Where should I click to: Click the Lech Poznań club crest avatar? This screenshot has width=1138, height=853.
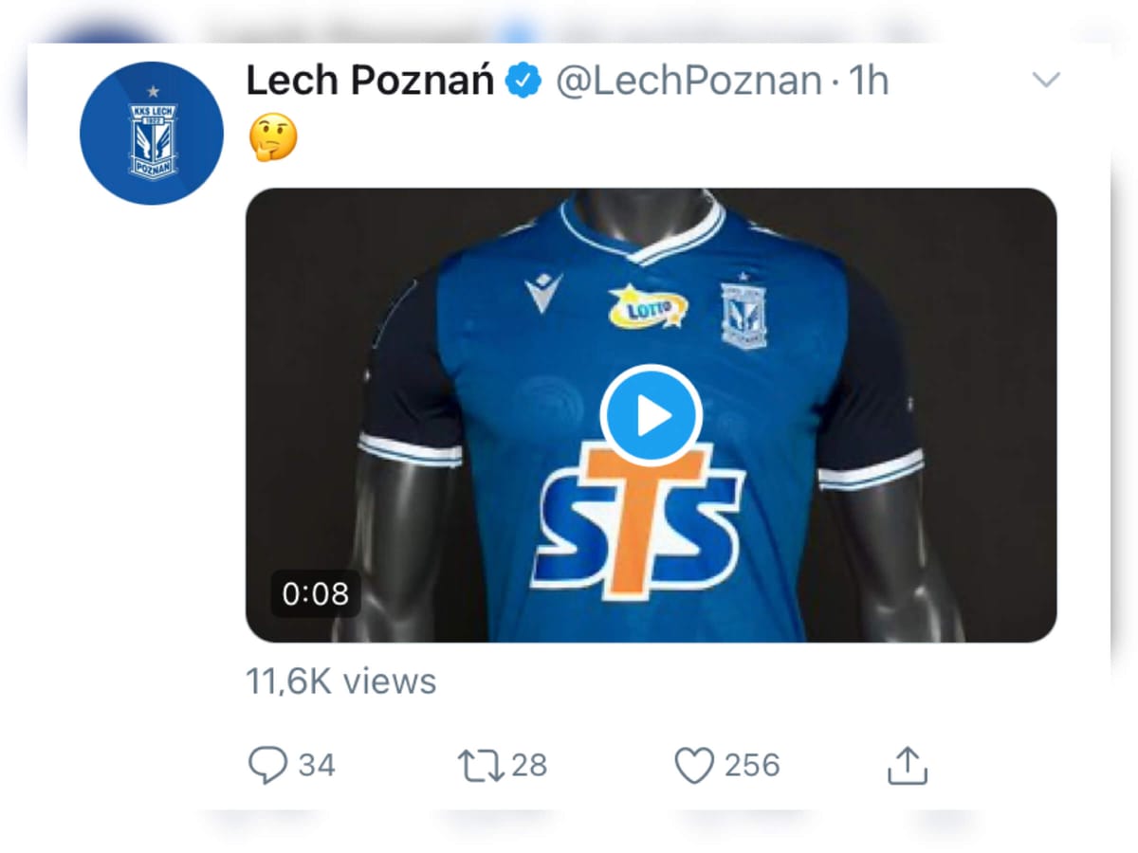click(152, 133)
